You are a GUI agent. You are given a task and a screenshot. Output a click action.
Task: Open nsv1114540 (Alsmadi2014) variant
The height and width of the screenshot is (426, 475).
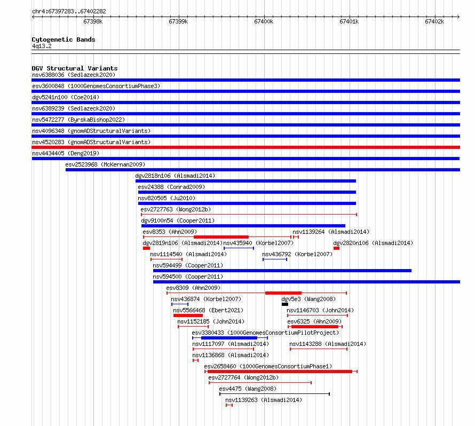(188, 254)
